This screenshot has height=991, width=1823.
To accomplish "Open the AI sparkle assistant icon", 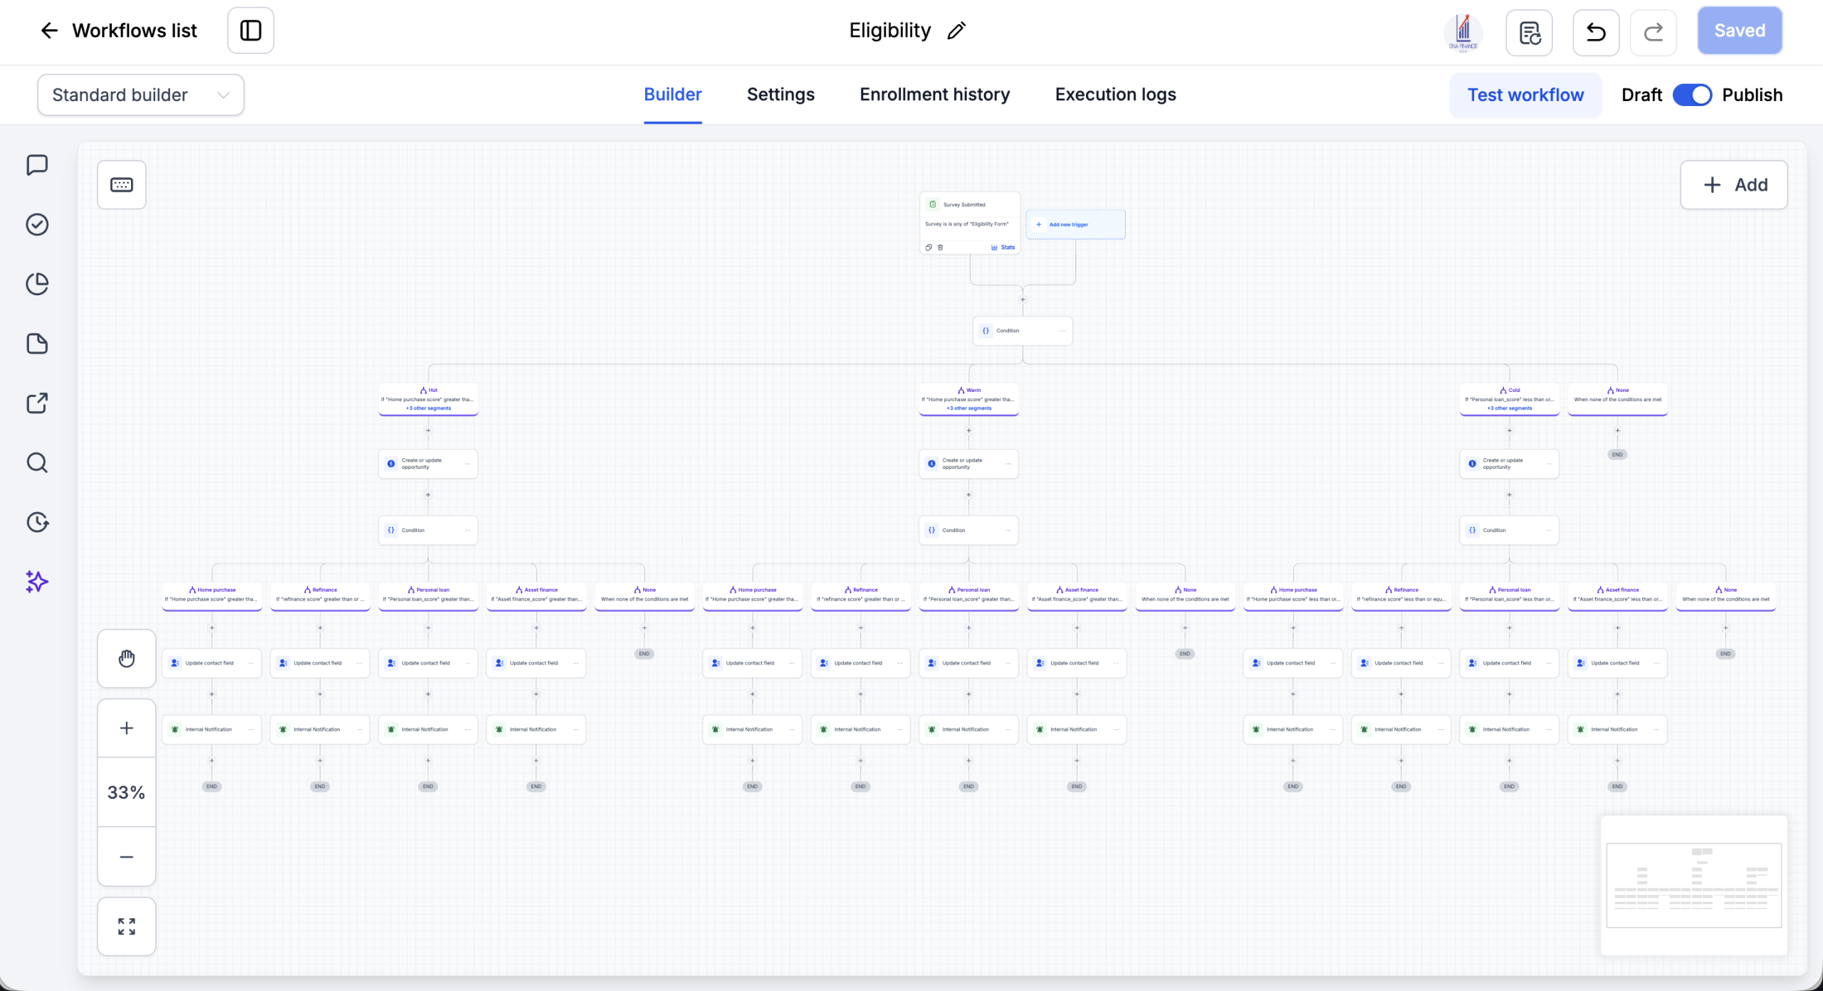I will coord(37,582).
